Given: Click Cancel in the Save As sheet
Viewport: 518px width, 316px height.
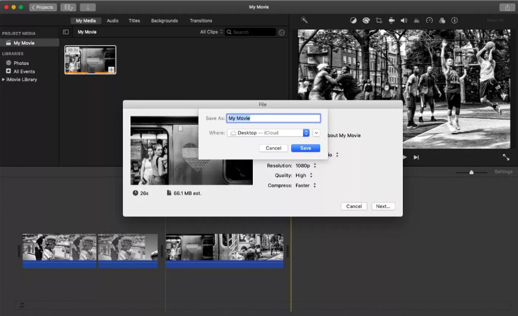Looking at the screenshot, I should [273, 148].
